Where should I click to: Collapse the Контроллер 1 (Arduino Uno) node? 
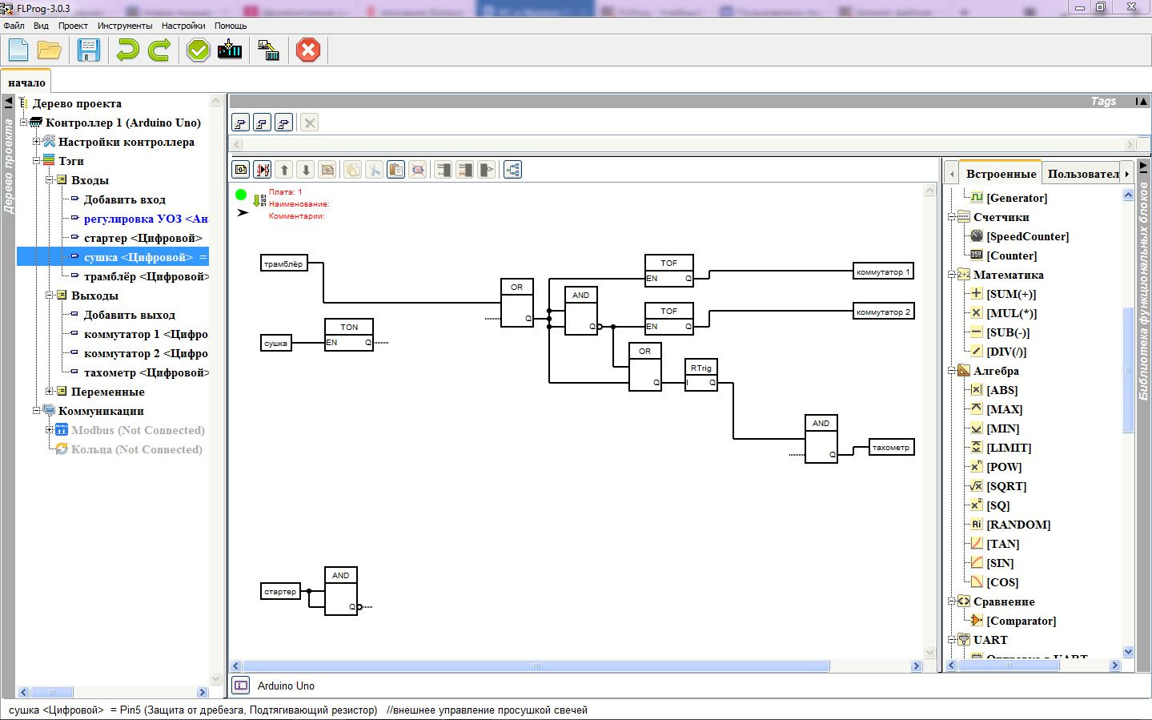tap(24, 123)
